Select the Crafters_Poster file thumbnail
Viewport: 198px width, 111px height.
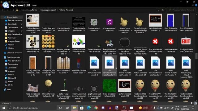pyautogui.click(x=33, y=20)
